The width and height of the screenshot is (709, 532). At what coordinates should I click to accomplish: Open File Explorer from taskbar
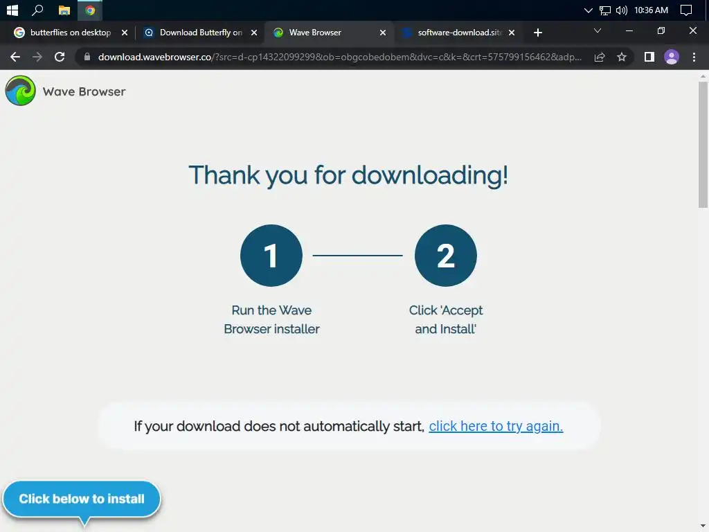pyautogui.click(x=64, y=10)
